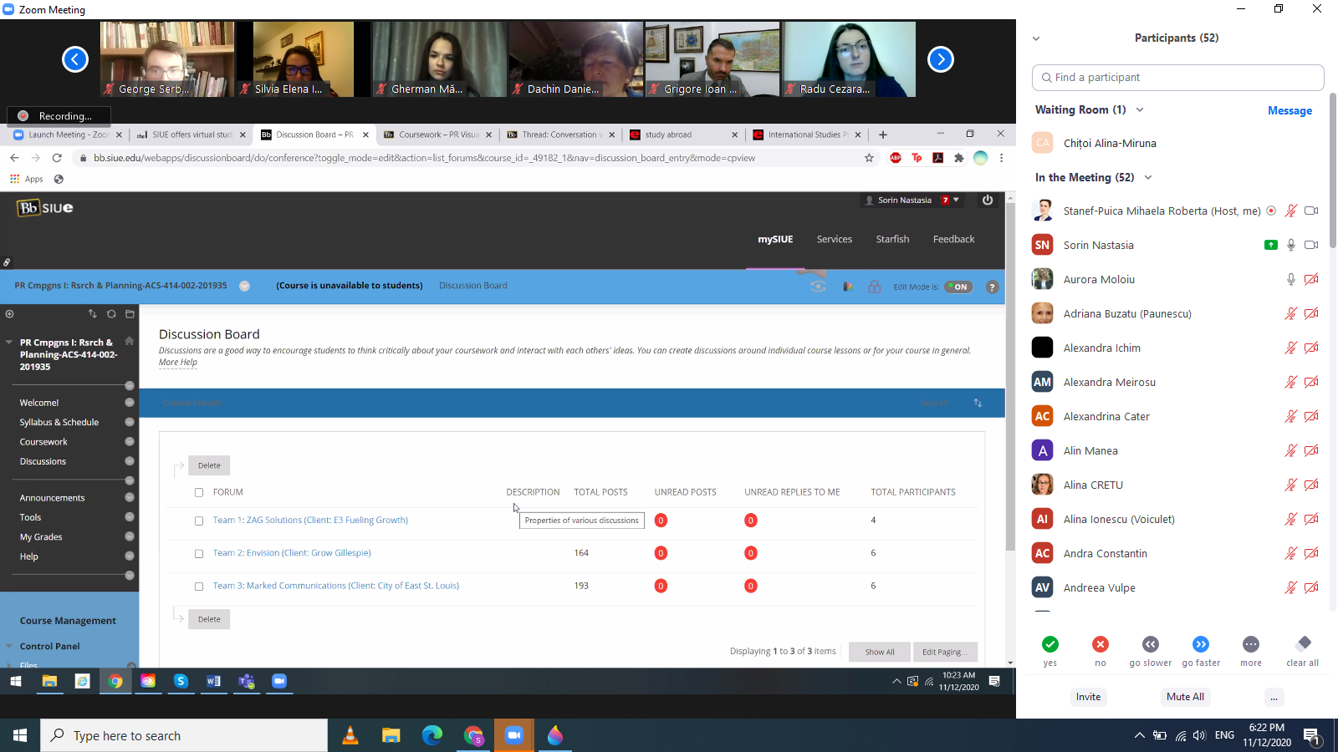Viewport: 1338px width, 752px height.
Task: Collapse the In the Meeting section
Action: [1148, 177]
